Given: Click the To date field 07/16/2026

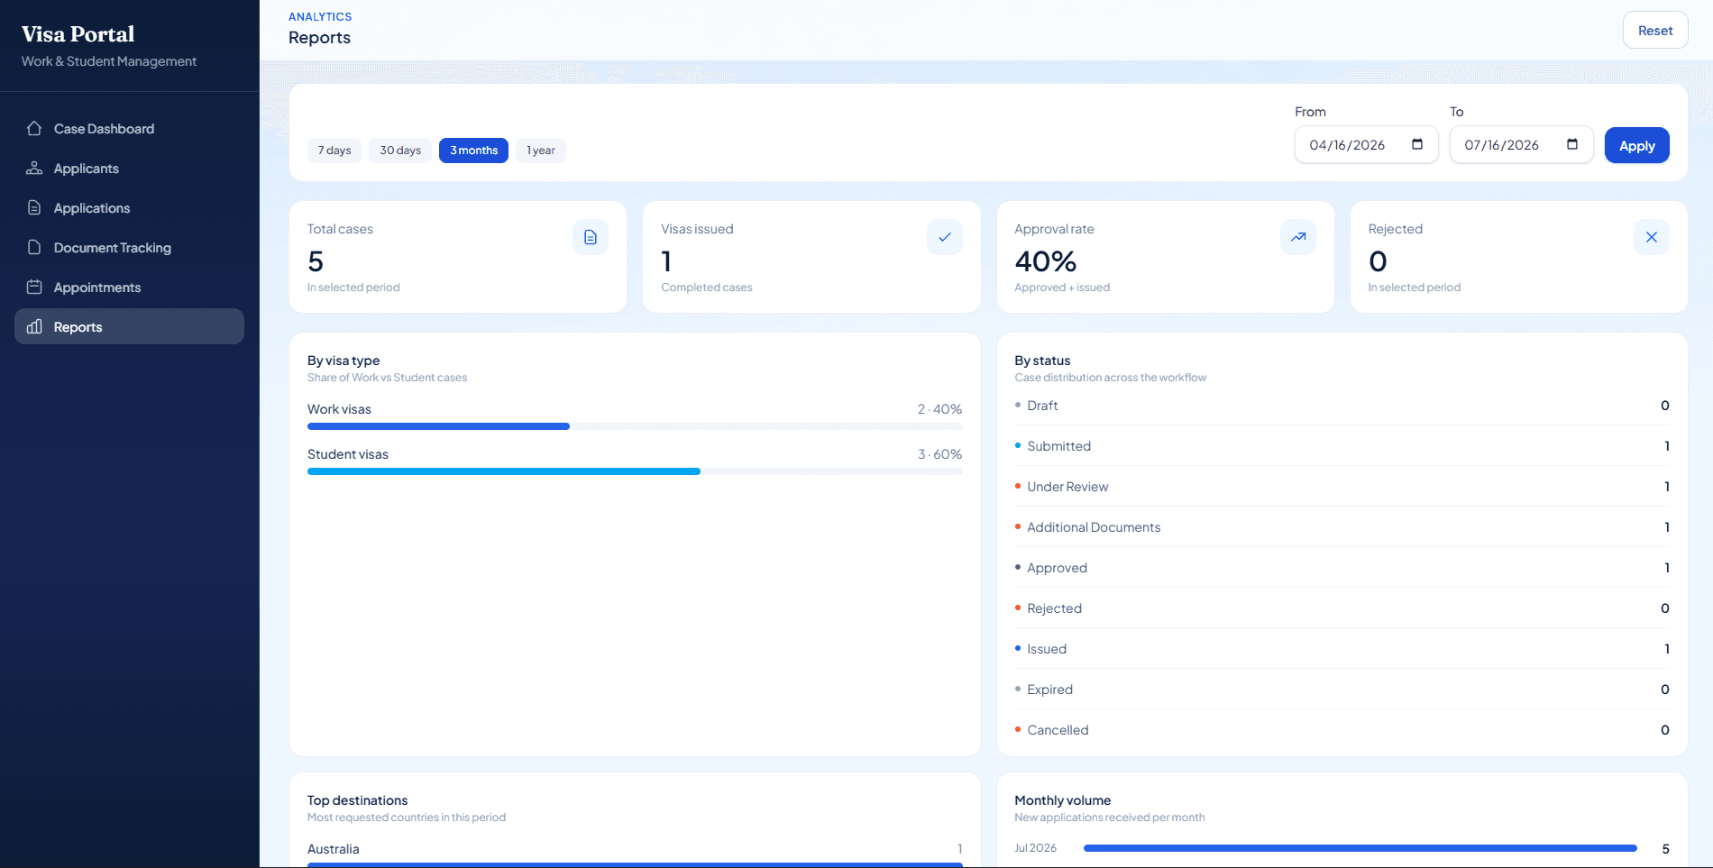Looking at the screenshot, I should (1521, 144).
